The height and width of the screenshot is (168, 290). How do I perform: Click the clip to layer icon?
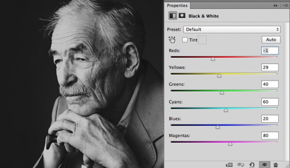pyautogui.click(x=229, y=164)
